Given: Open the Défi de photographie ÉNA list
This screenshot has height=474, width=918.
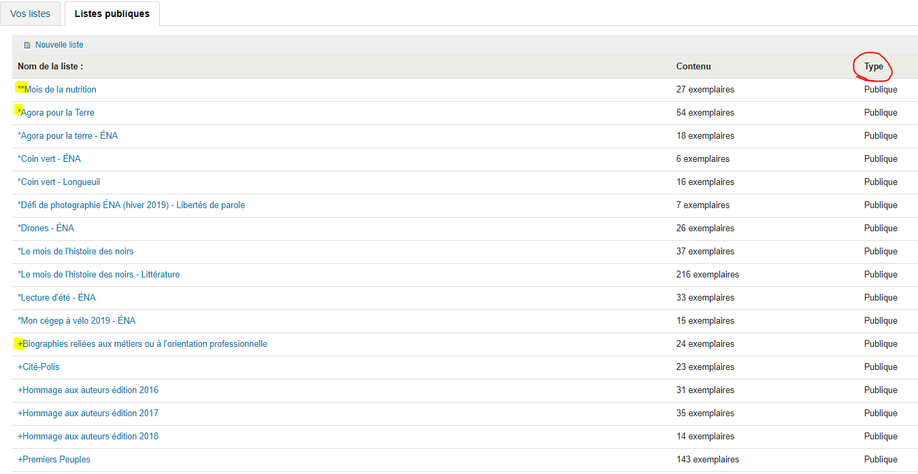Looking at the screenshot, I should [131, 205].
